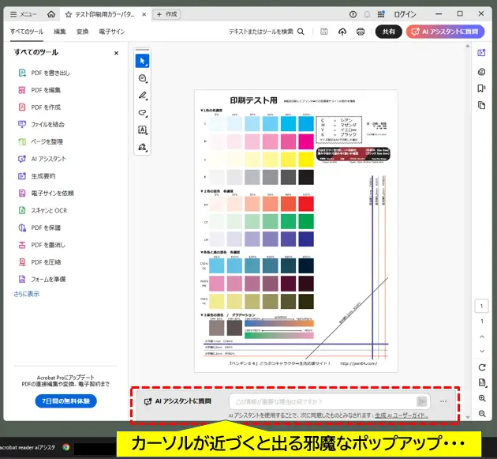Click the send arrow in AI question bar
The width and height of the screenshot is (497, 459).
pyautogui.click(x=421, y=401)
